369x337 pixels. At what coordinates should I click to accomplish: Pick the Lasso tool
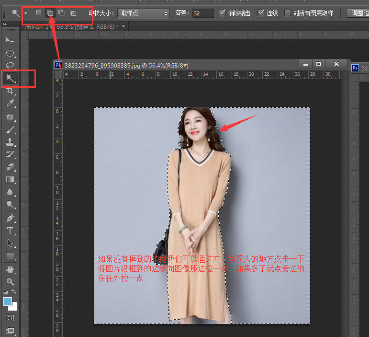tap(10, 66)
